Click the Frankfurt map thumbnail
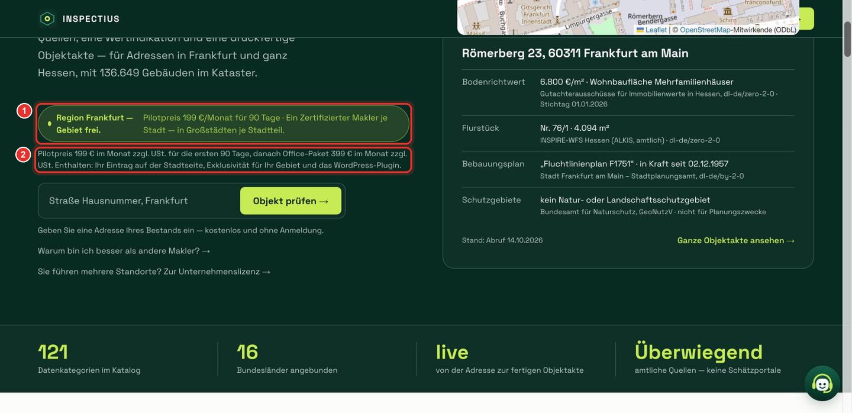The image size is (852, 413). pyautogui.click(x=628, y=17)
